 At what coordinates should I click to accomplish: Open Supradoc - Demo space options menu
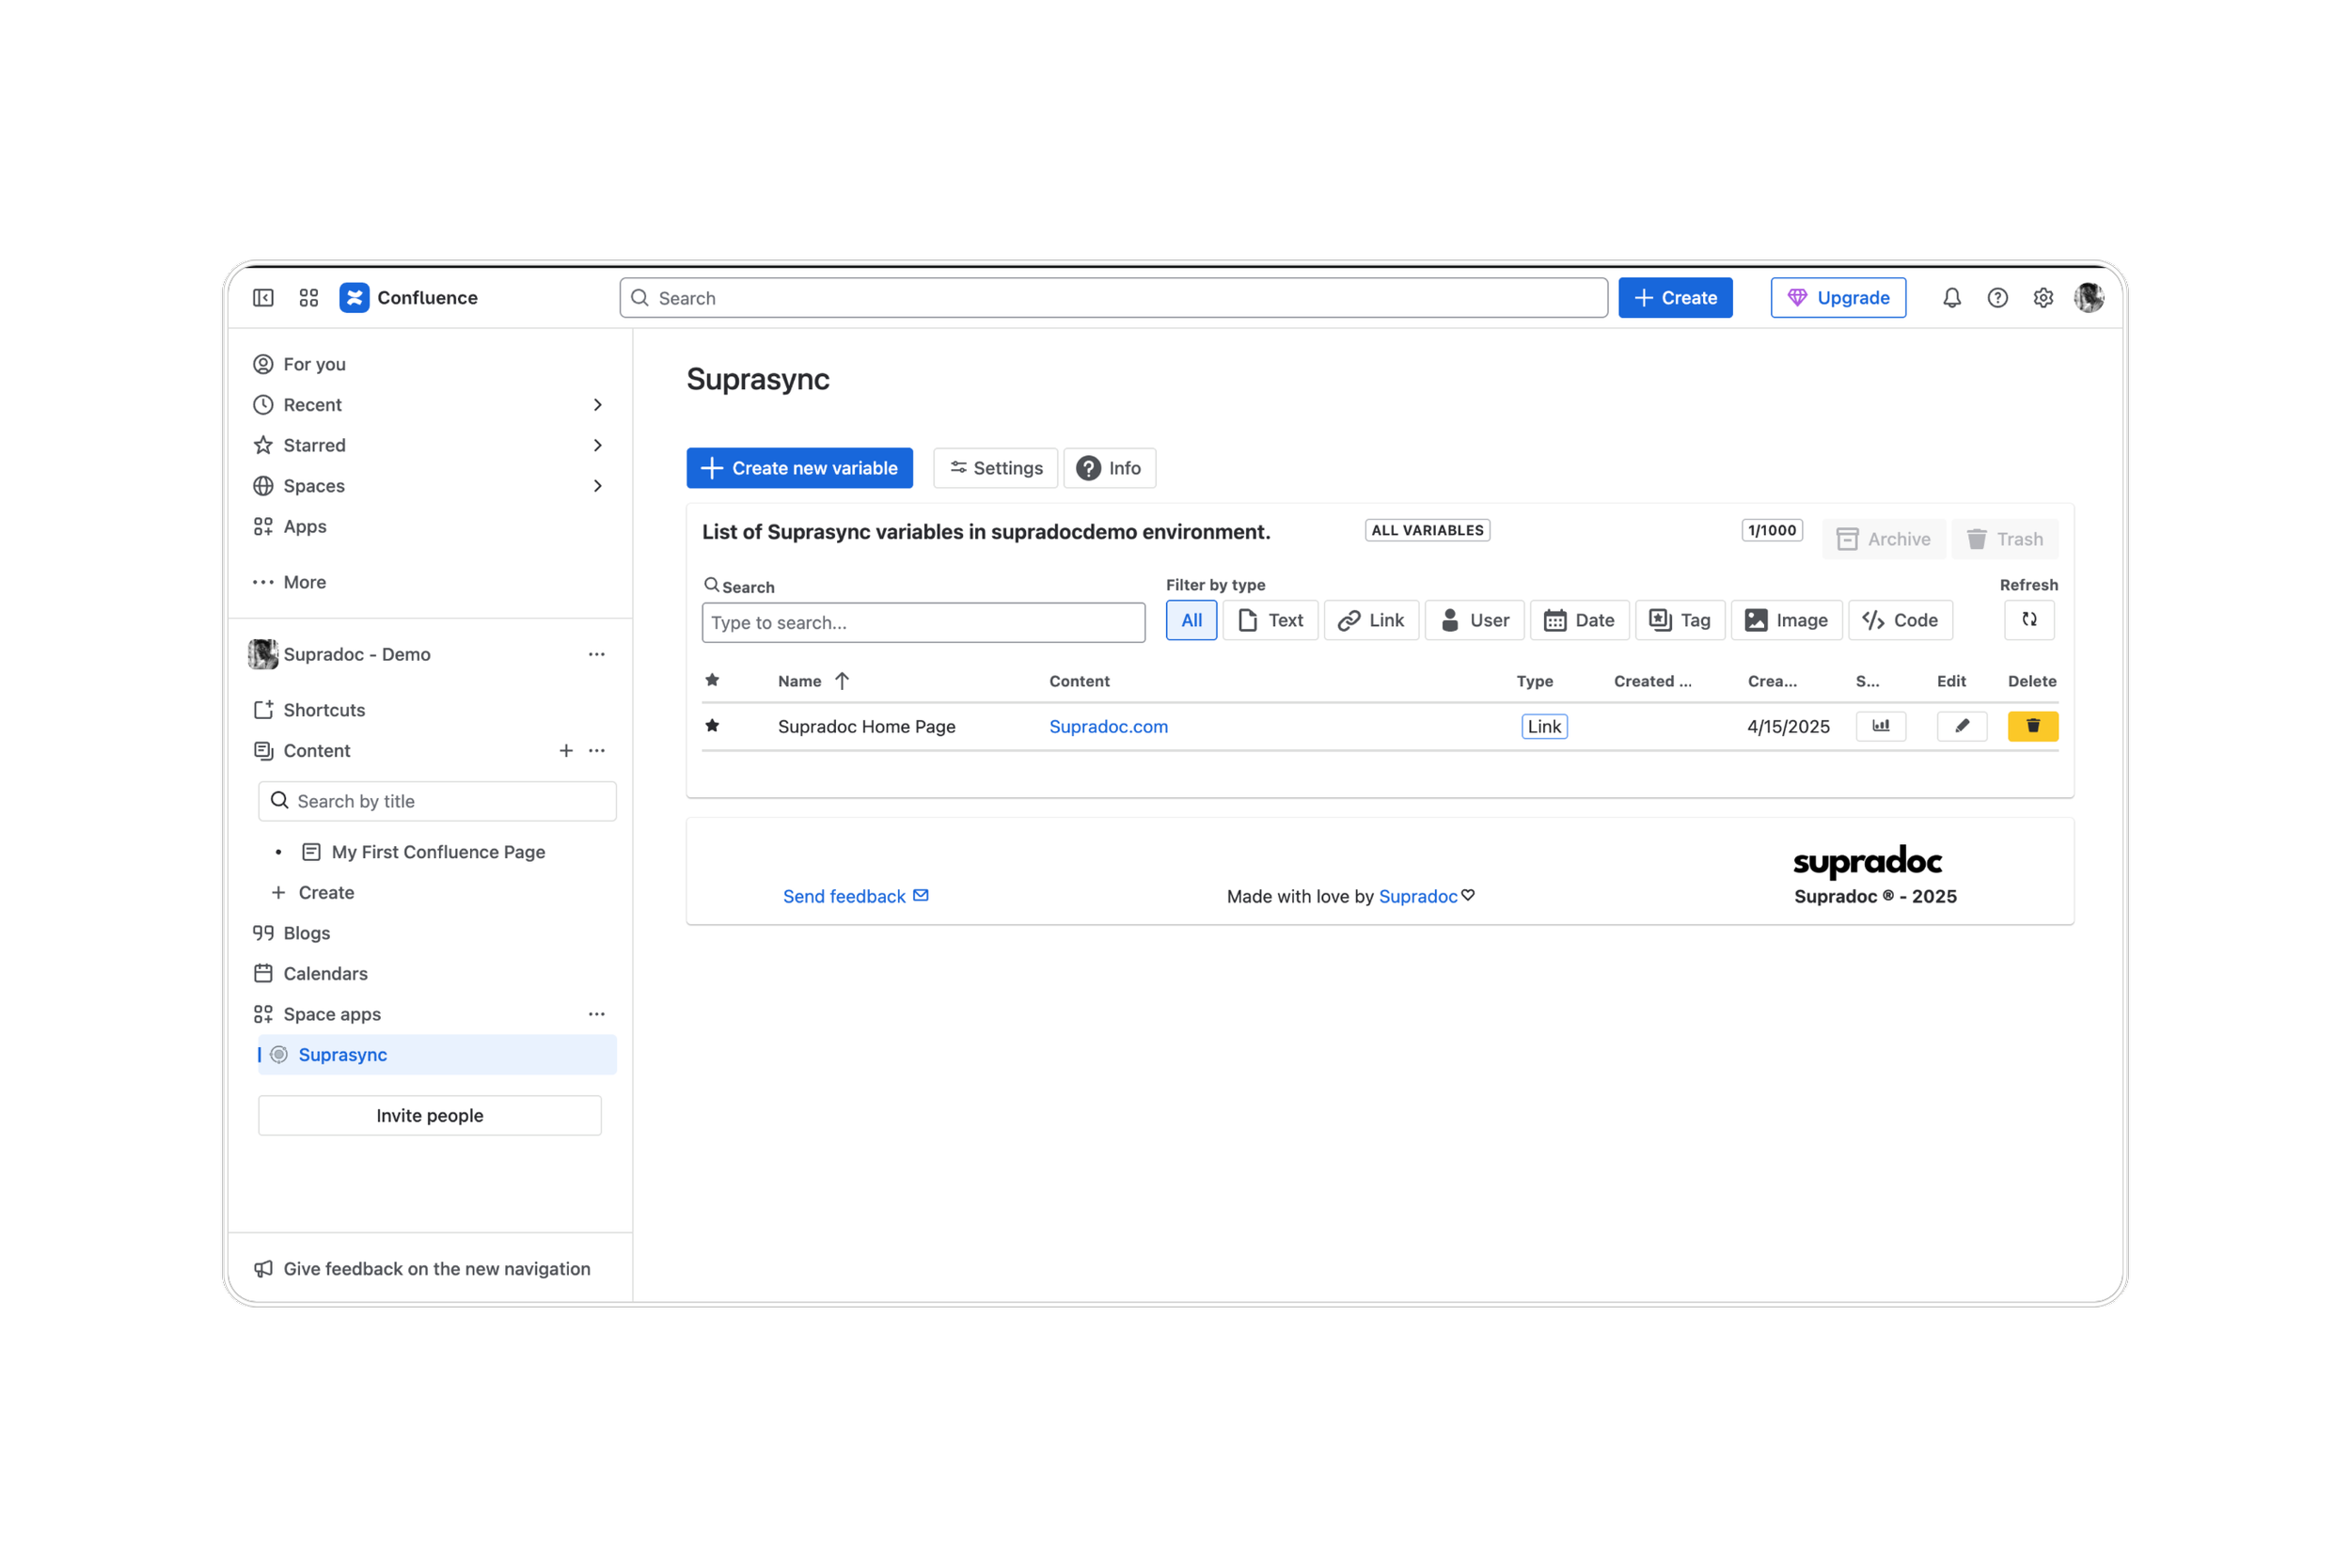[x=597, y=654]
